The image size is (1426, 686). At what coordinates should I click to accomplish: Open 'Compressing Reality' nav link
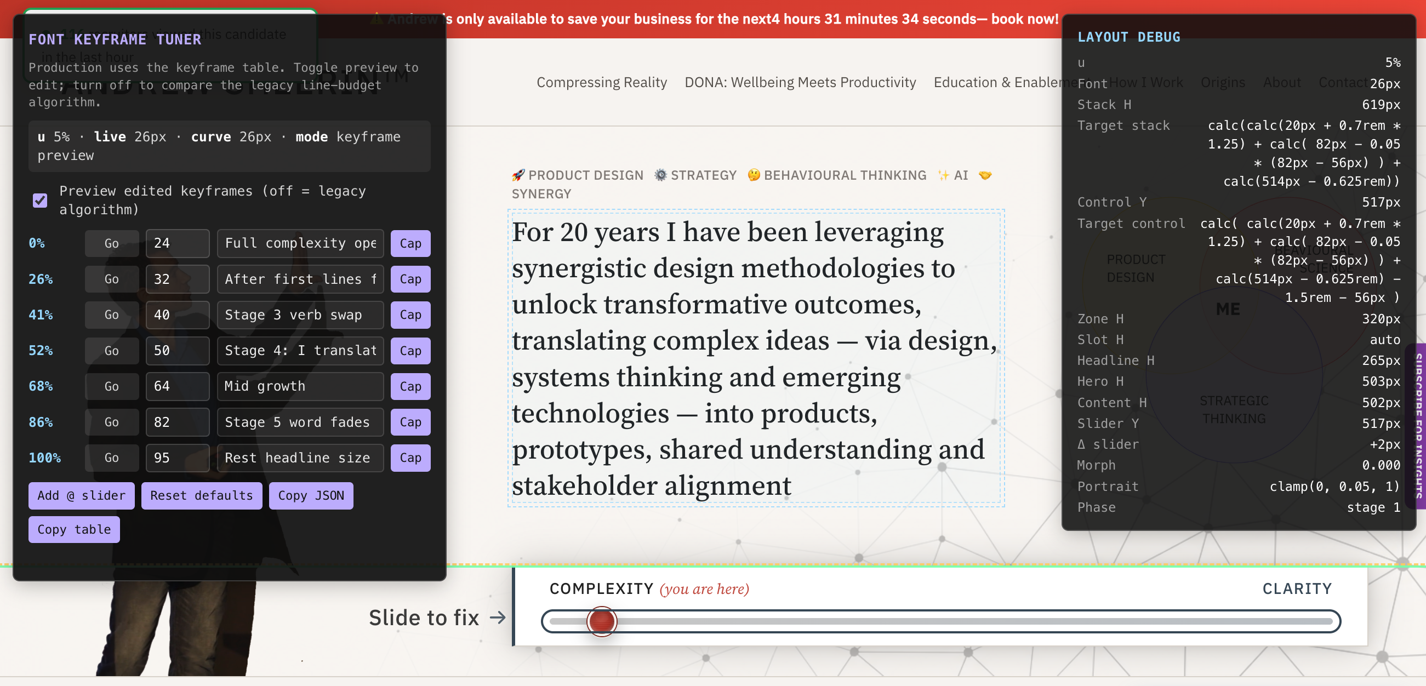(x=602, y=83)
